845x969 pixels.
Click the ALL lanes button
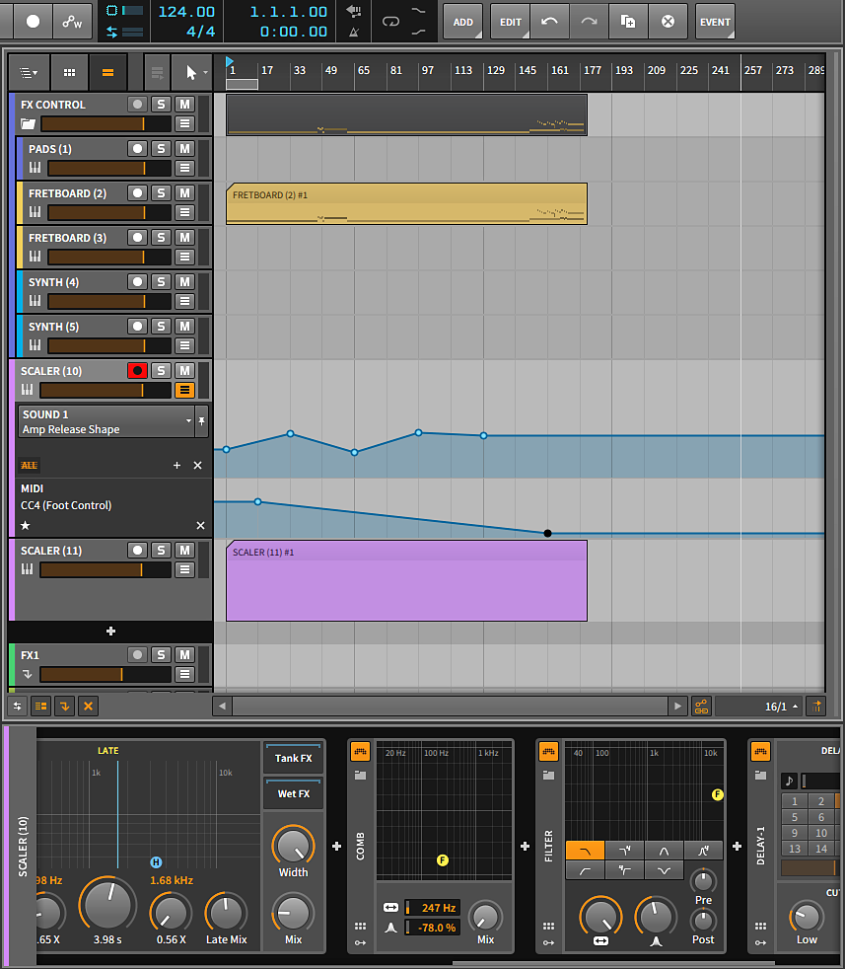coord(29,466)
